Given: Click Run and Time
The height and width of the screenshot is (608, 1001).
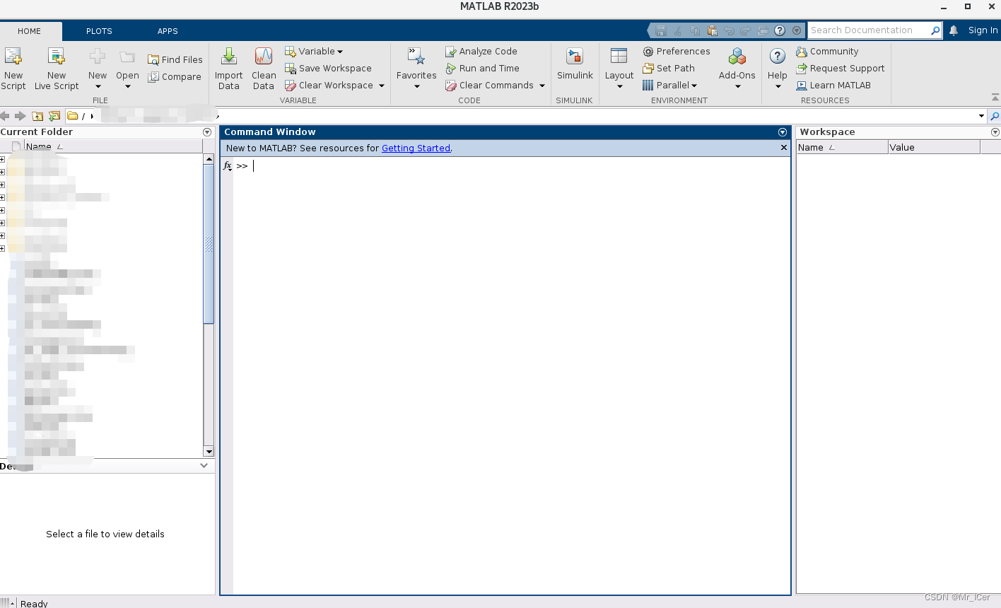Looking at the screenshot, I should point(483,68).
